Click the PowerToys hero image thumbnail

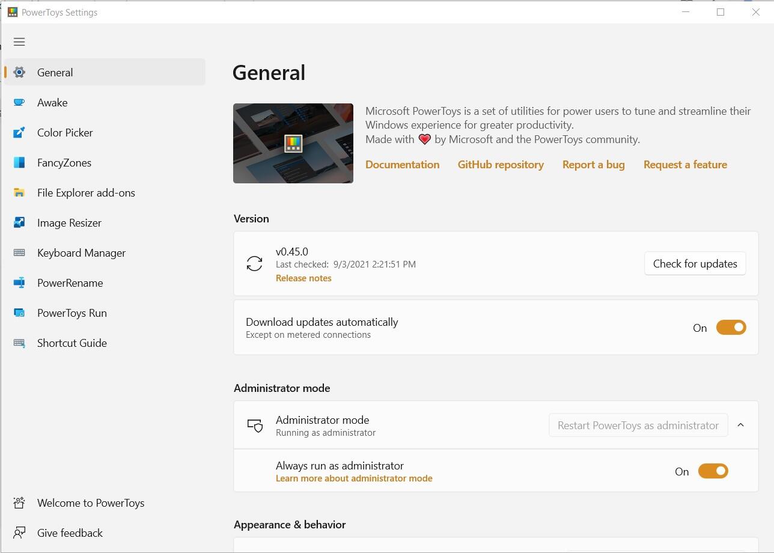[x=293, y=143]
